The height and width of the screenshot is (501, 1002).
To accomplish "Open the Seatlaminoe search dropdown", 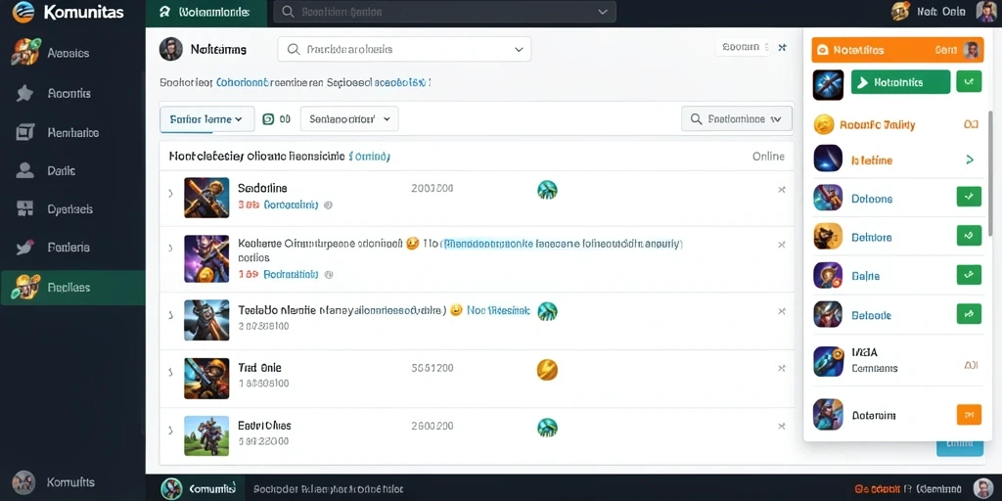I will click(x=737, y=118).
